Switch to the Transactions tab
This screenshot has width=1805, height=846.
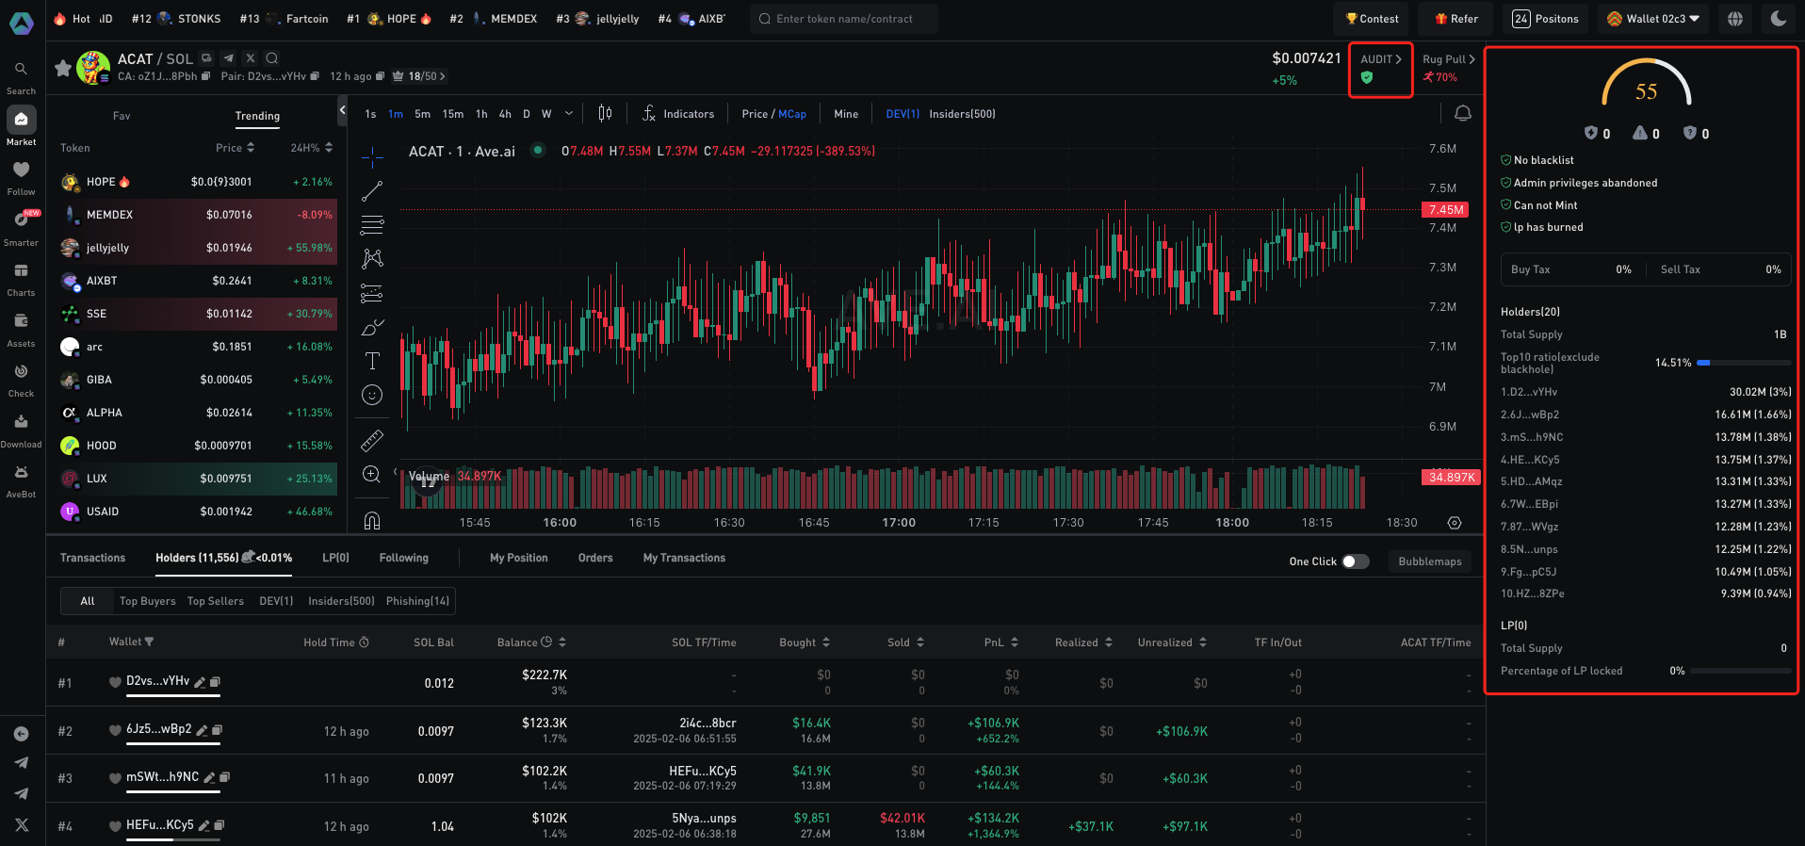tap(92, 558)
